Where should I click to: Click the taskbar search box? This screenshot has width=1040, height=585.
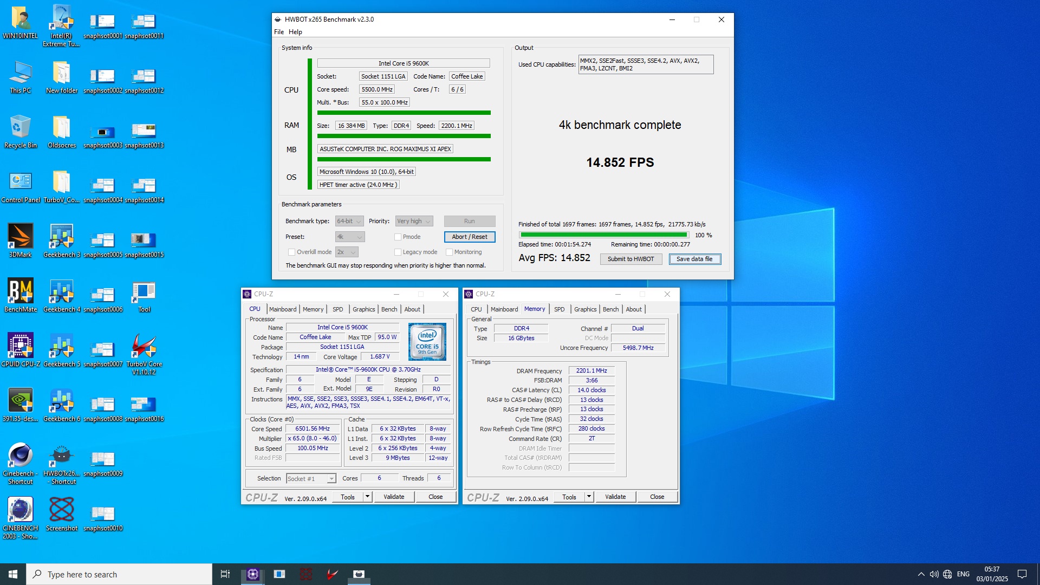(x=119, y=574)
